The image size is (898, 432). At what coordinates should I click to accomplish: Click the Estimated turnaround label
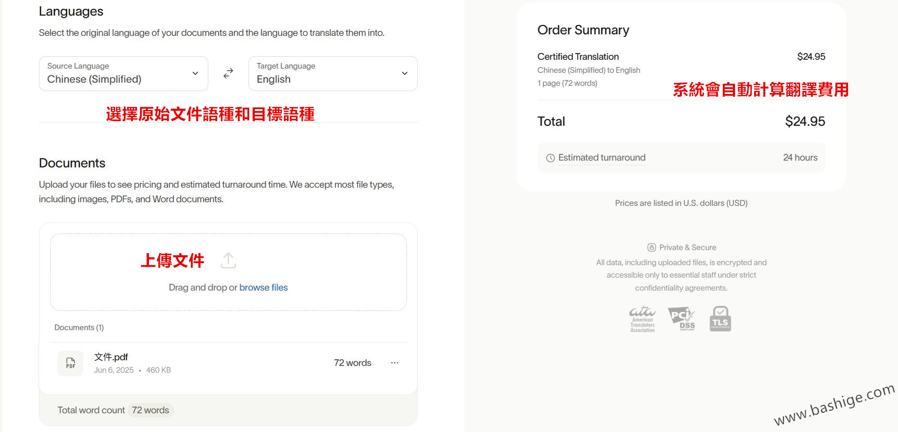click(x=602, y=158)
